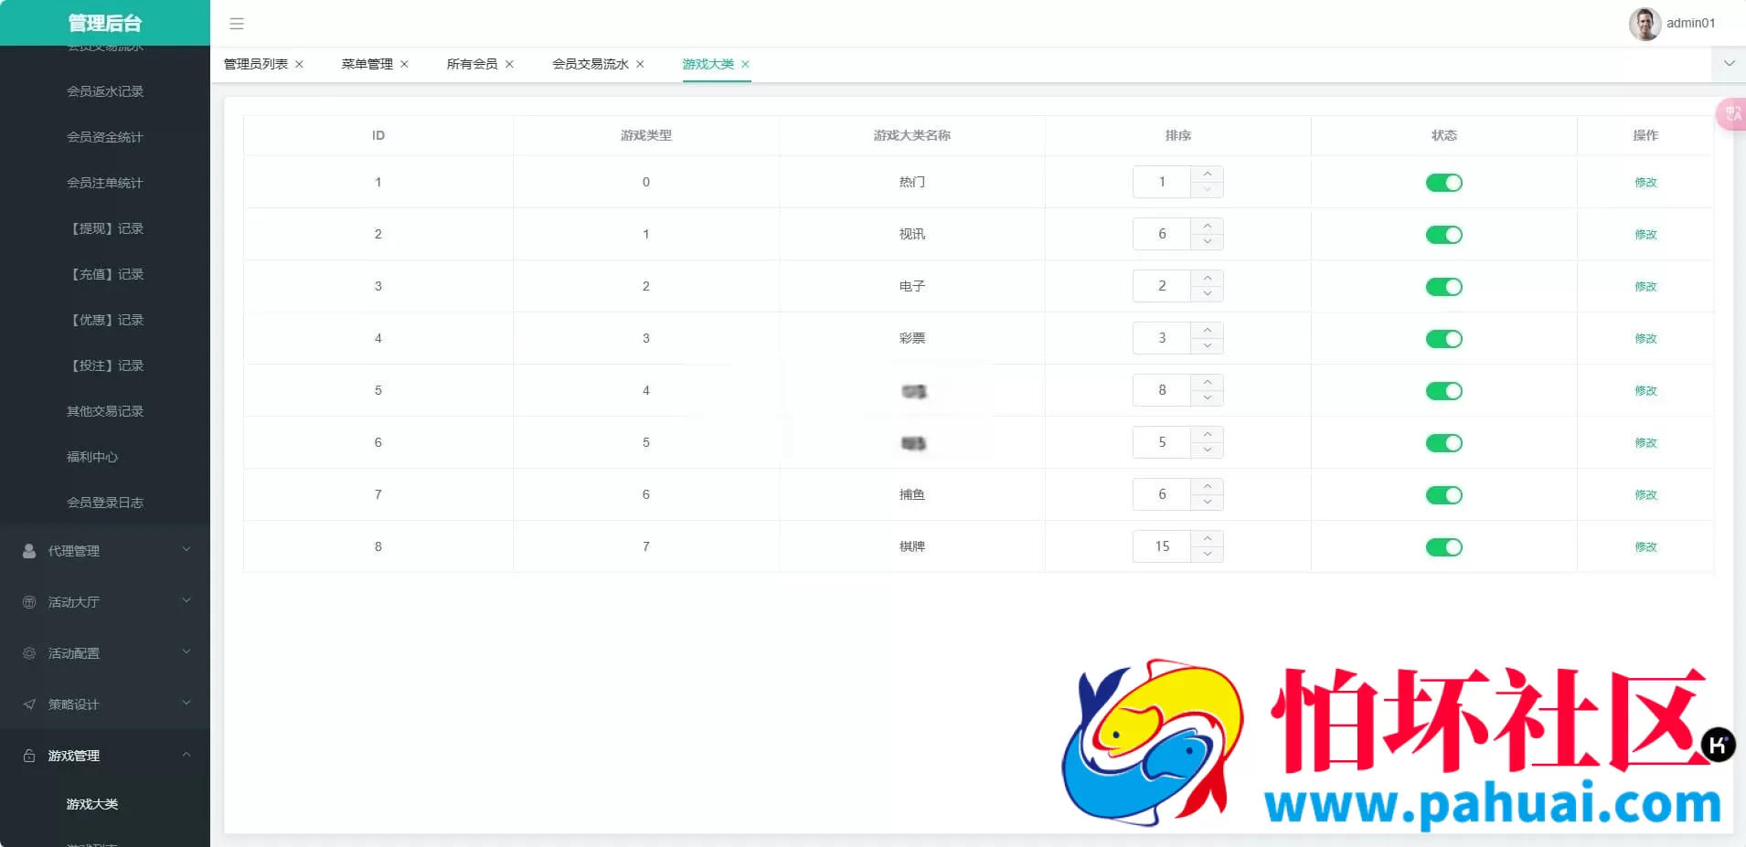Increase sort value for 棋牌 row

point(1208,538)
